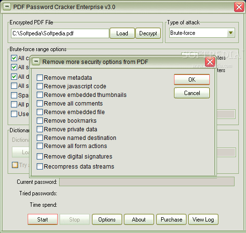Check the Spa... checkbox in main window
Viewport: 246px width, 233px height.
tap(14, 95)
